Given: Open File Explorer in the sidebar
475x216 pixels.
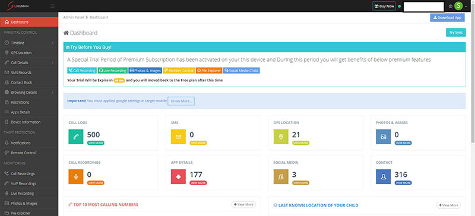Looking at the screenshot, I should point(29,212).
